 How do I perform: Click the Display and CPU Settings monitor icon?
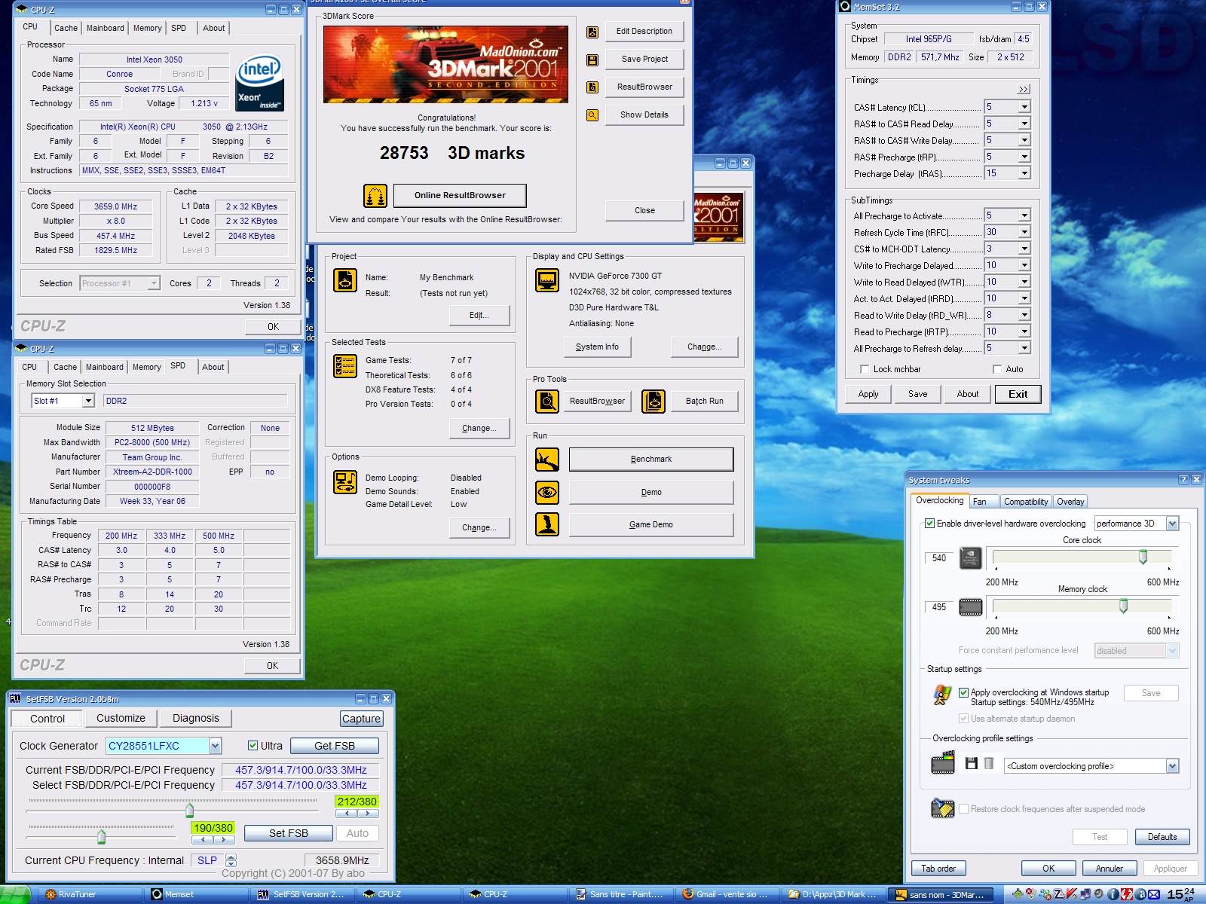(x=547, y=280)
